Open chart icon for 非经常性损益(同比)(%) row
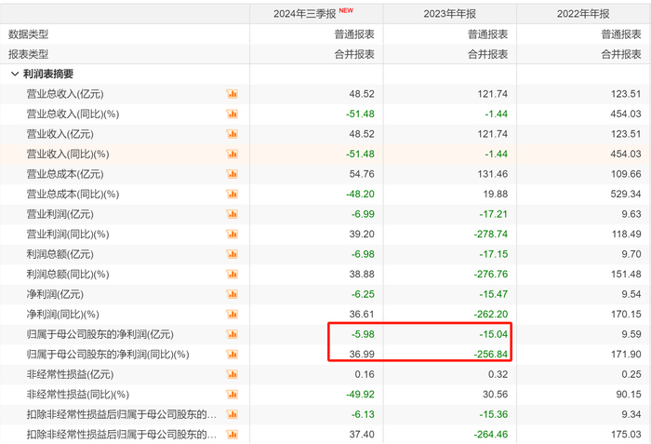 [232, 395]
